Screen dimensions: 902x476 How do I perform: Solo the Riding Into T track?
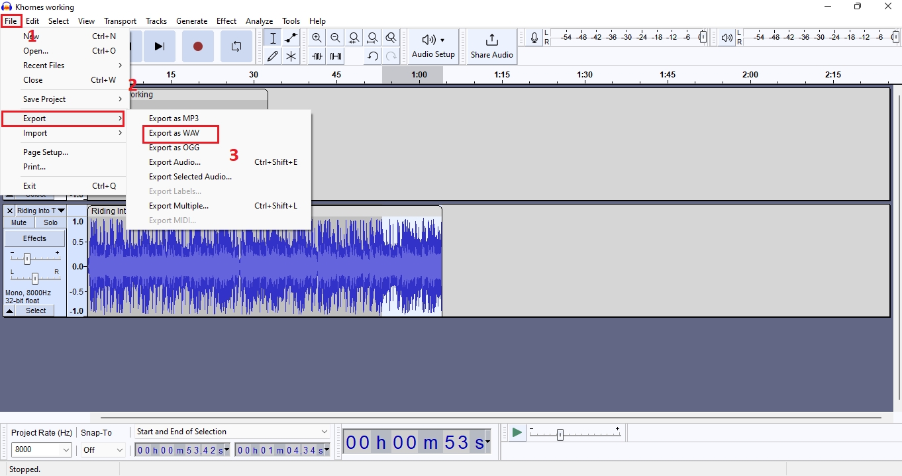click(51, 223)
